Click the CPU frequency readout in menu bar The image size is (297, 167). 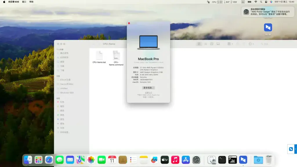pos(217,2)
